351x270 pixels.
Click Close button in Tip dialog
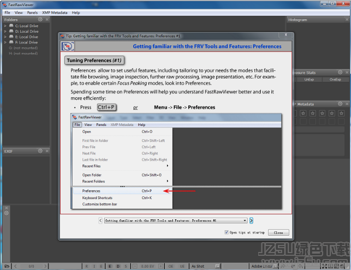[x=278, y=232]
